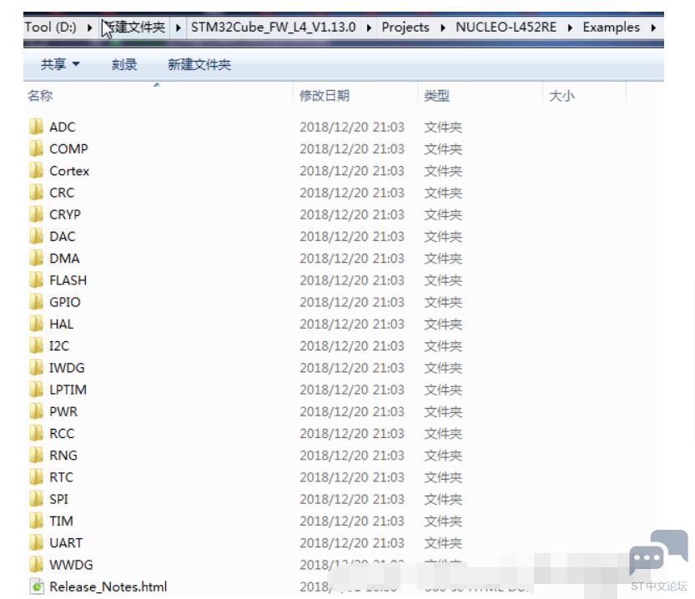Viewport: 695px width, 599px height.
Task: Select the PWR folder icon
Action: pos(37,411)
